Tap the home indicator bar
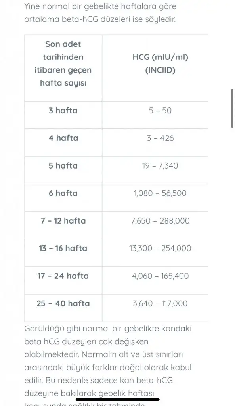Viewport: 235px width, 406px height. click(117, 400)
